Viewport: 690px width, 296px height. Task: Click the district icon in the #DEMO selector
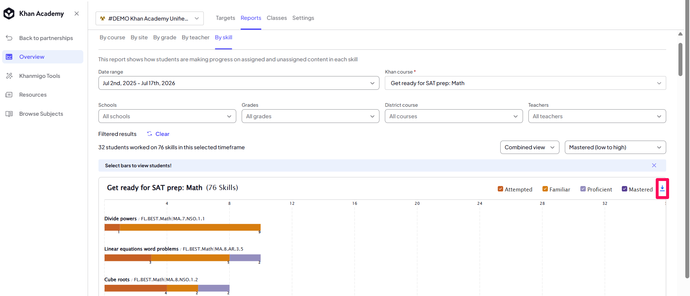[x=103, y=18]
